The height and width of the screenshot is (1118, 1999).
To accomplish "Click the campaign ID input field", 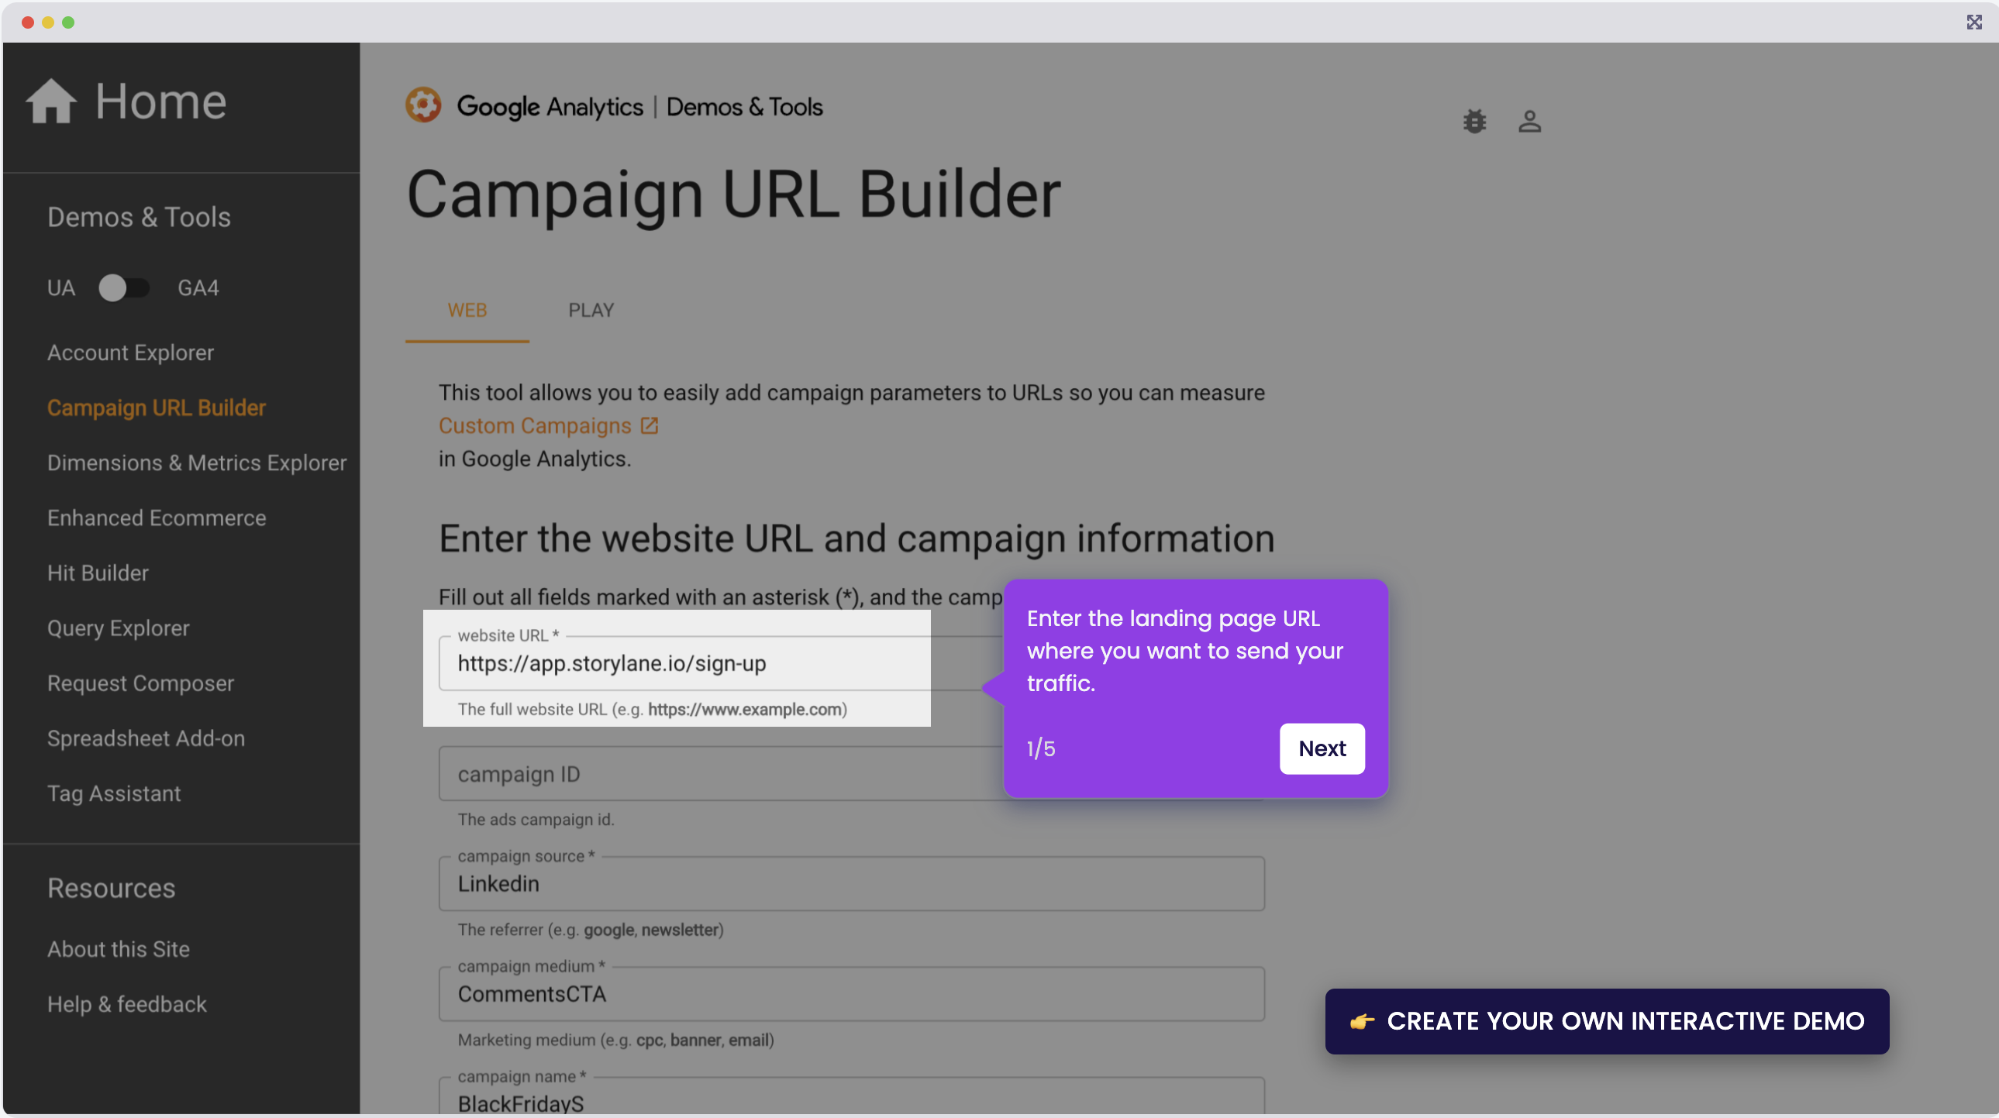I will (x=698, y=773).
